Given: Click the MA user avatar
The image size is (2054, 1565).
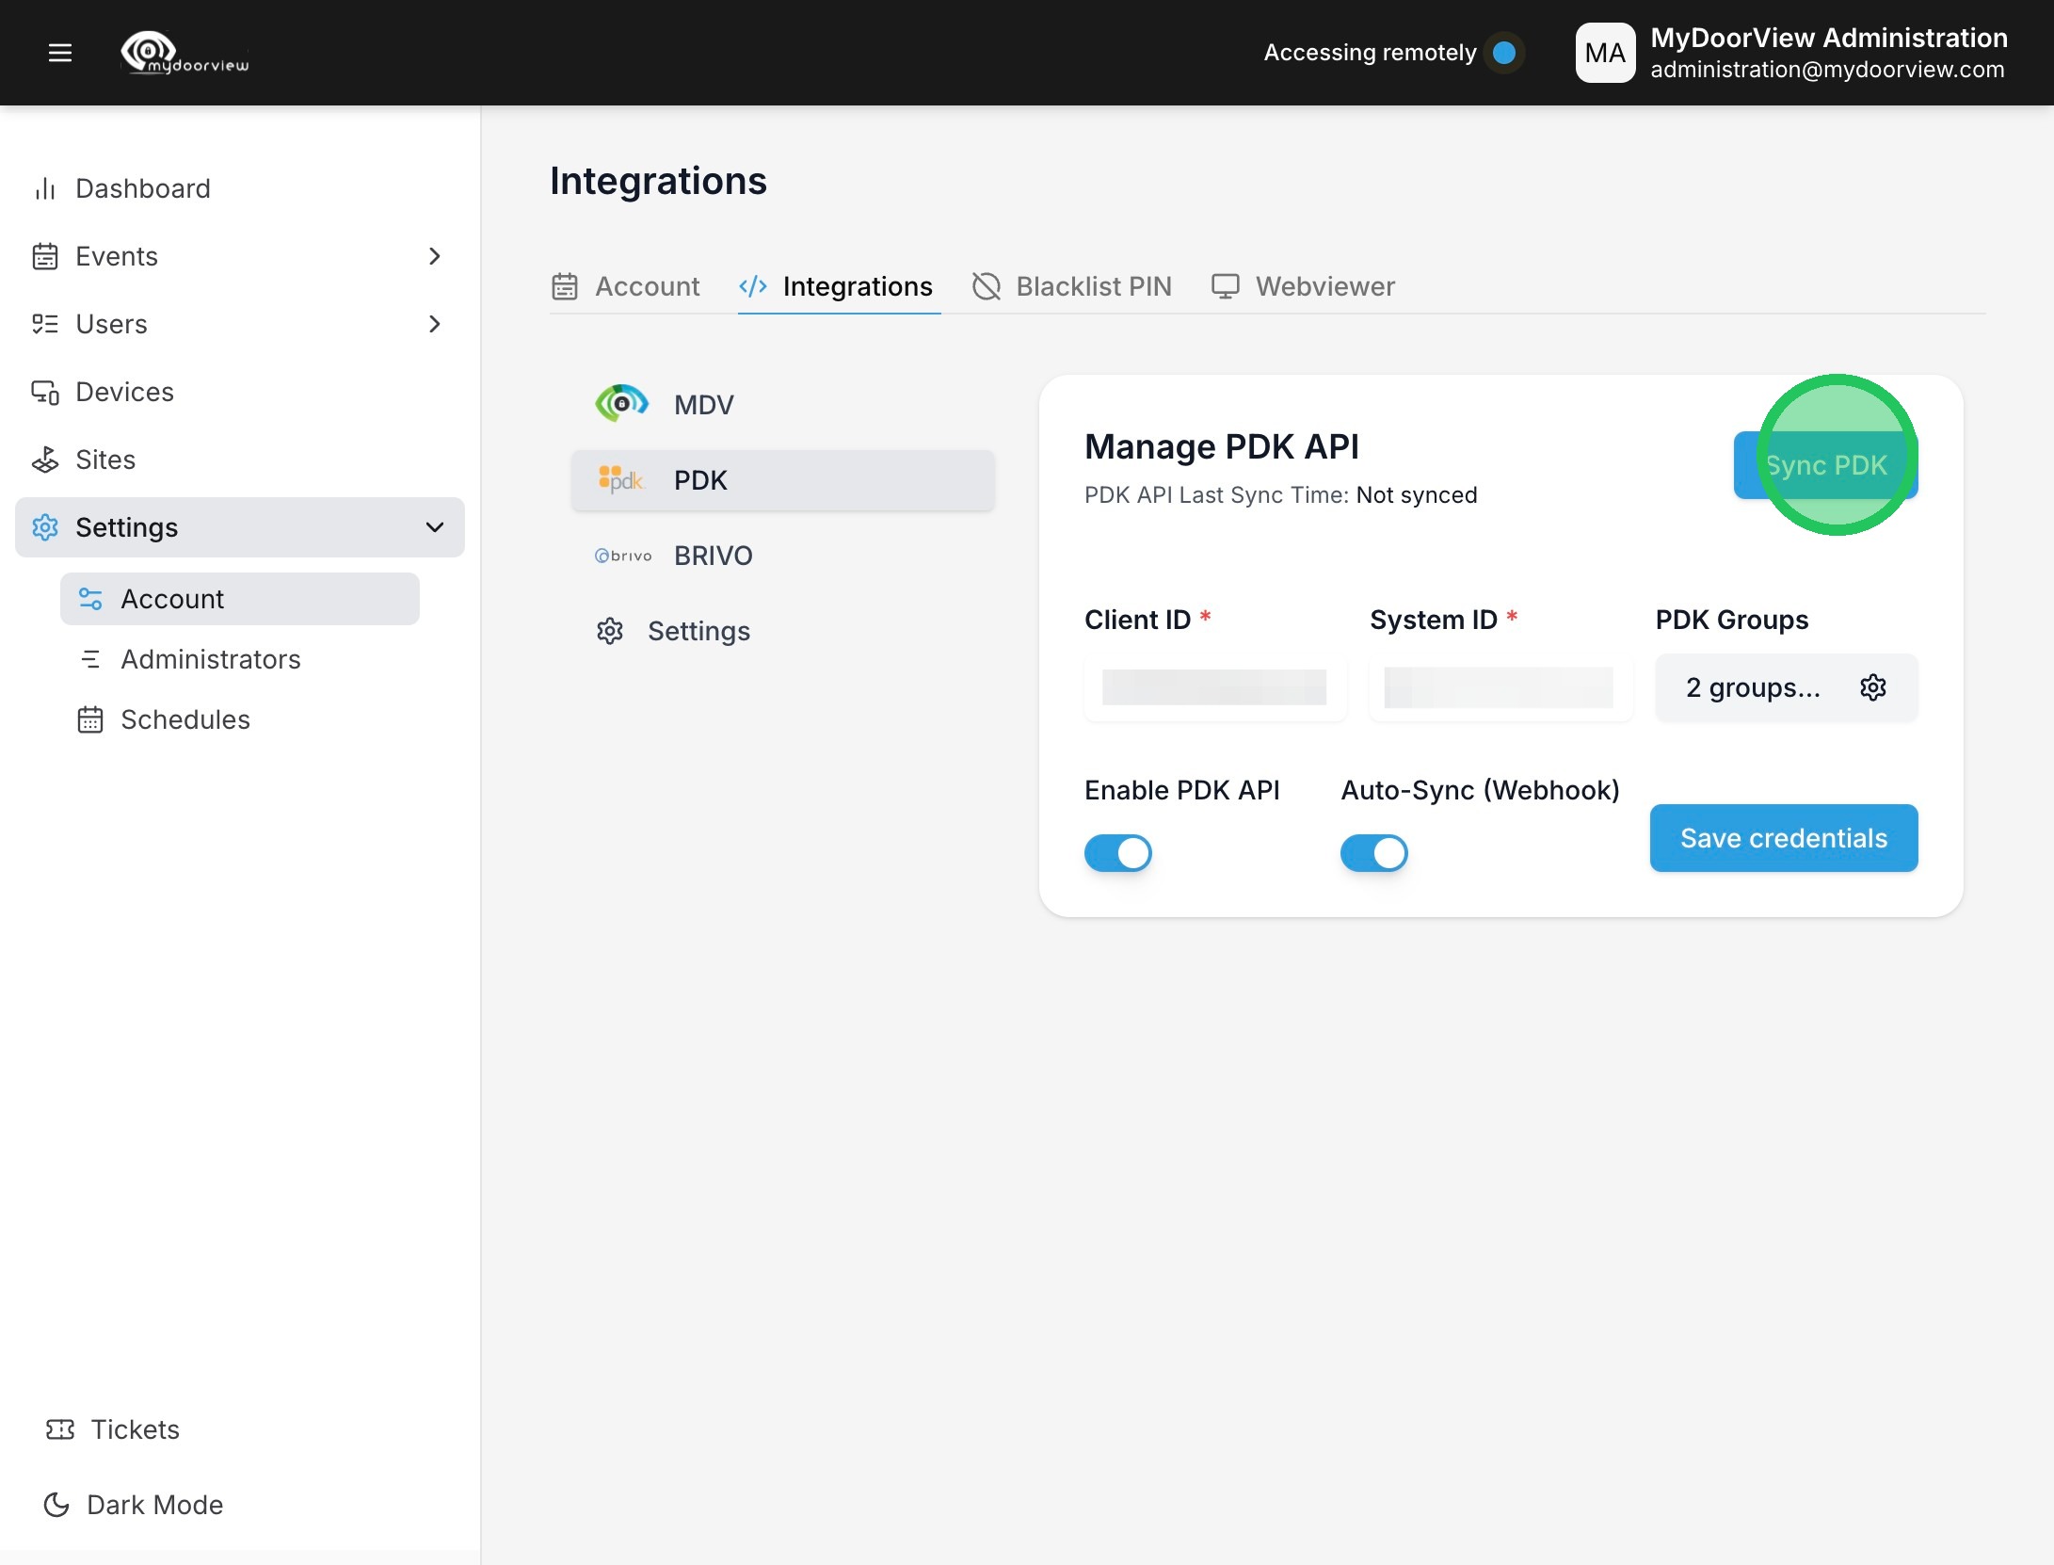Looking at the screenshot, I should [1605, 53].
